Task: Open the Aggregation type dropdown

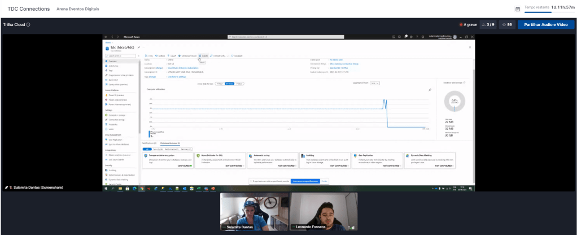Action: 375,83
